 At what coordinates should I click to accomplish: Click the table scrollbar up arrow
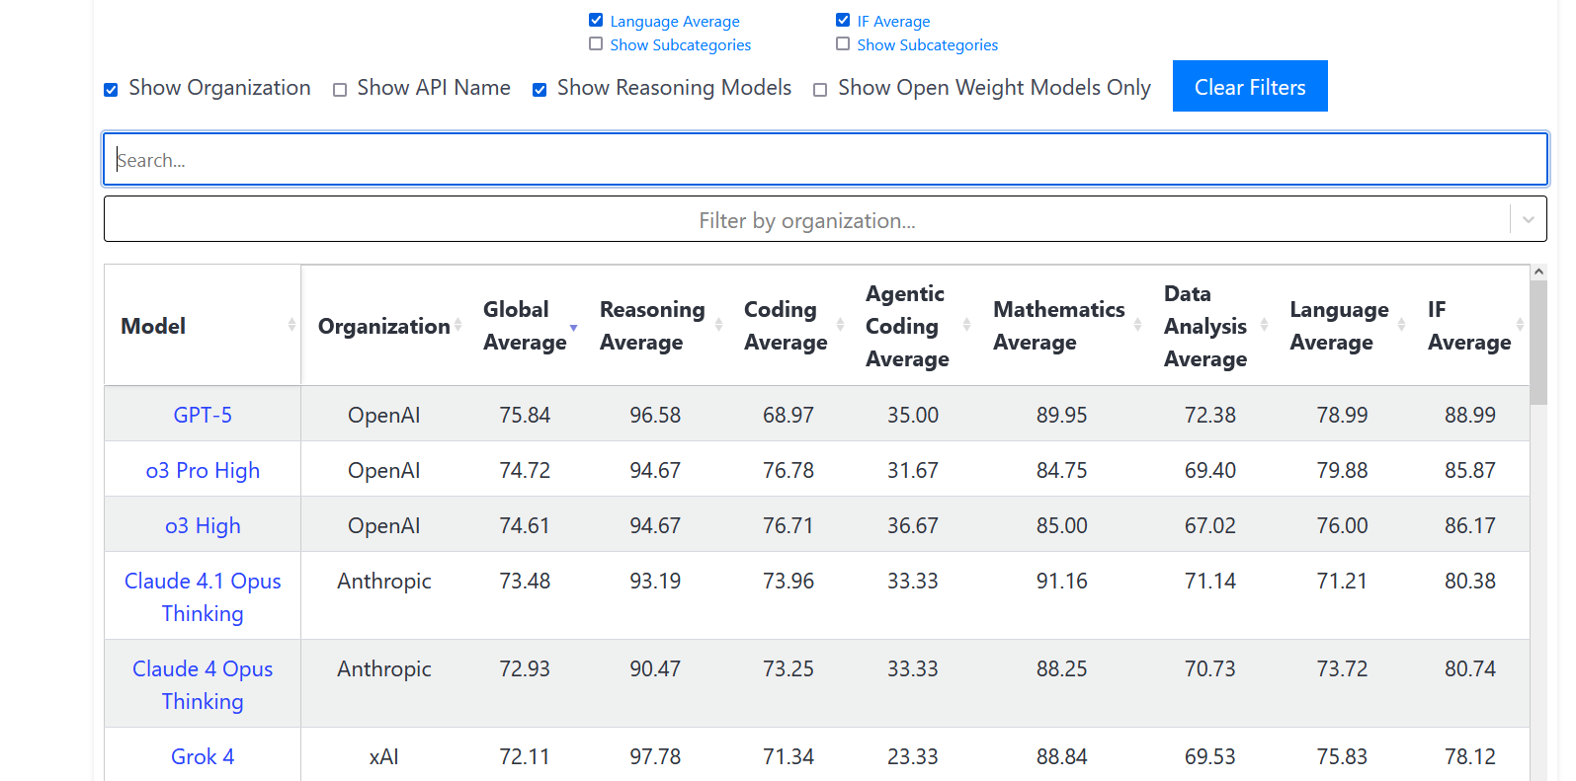[1538, 272]
